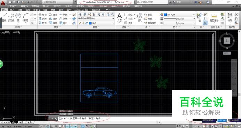
Task: Click the blue ByLayer color swatch
Action: (165, 14)
